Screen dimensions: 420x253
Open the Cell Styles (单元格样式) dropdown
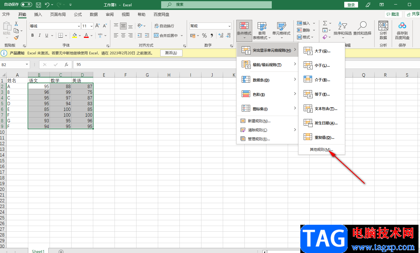click(281, 30)
